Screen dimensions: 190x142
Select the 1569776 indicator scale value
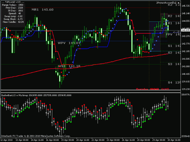coord(185,95)
